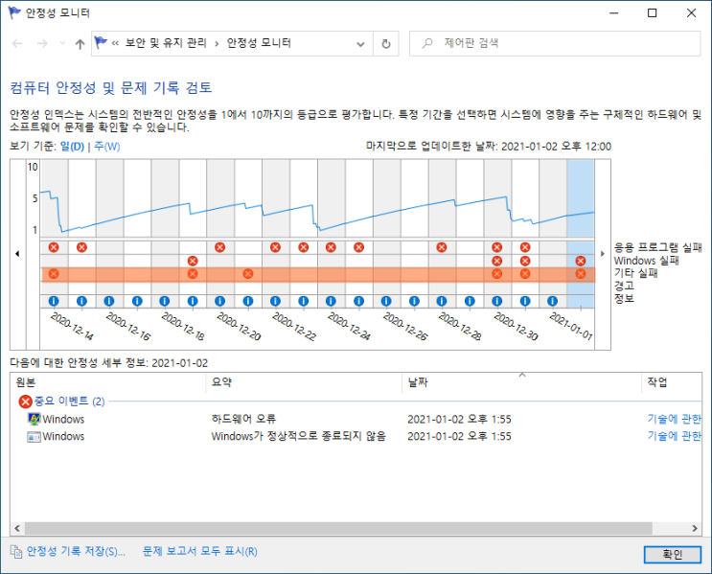Select the 하드웨어 오류 event row
Image resolution: width=712 pixels, height=574 pixels.
click(x=356, y=419)
